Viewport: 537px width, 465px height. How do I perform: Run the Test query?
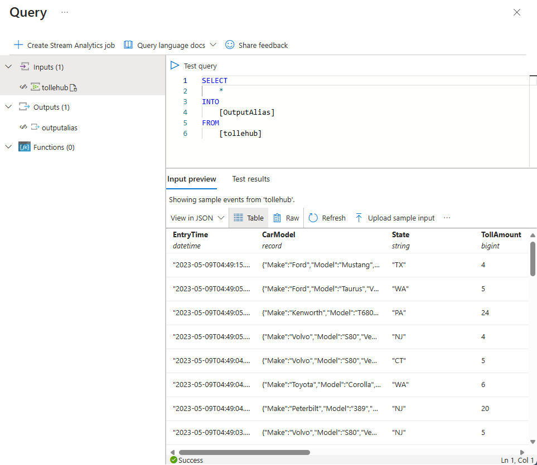pos(175,65)
